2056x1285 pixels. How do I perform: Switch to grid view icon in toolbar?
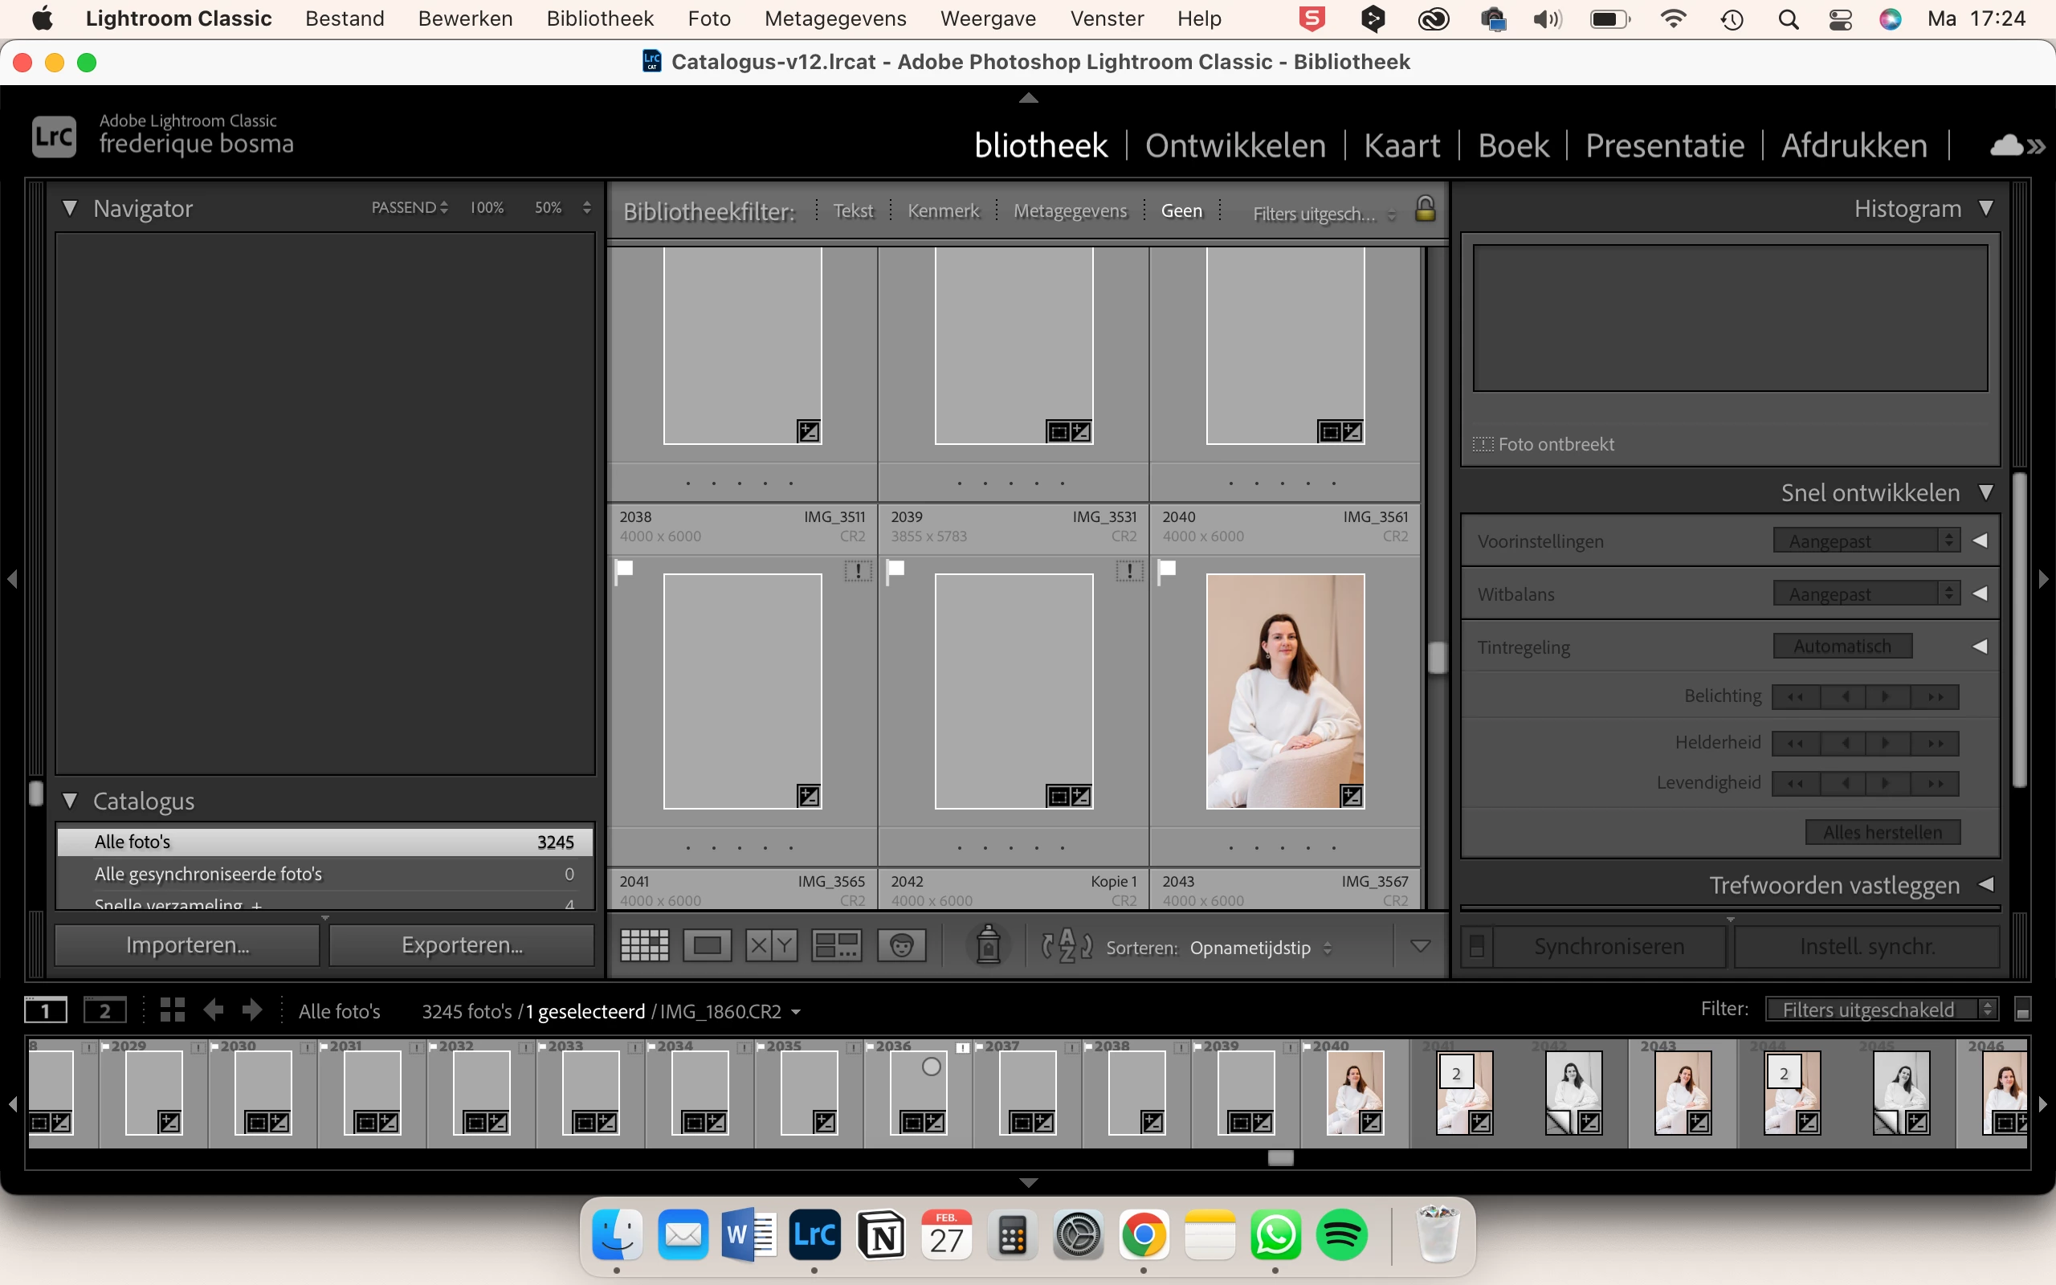(644, 945)
